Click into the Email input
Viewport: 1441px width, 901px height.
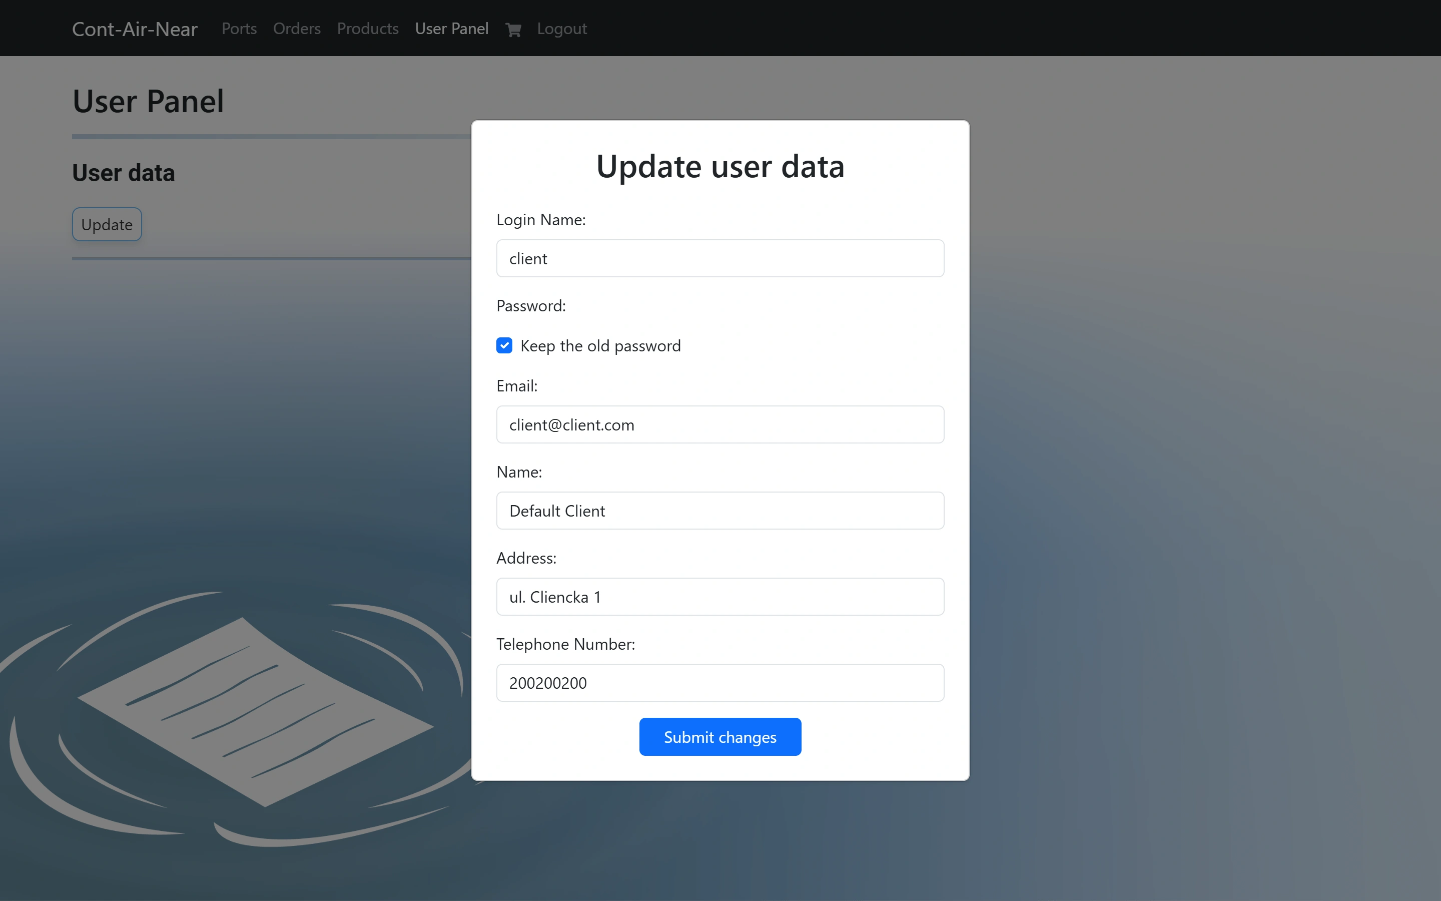pyautogui.click(x=720, y=424)
